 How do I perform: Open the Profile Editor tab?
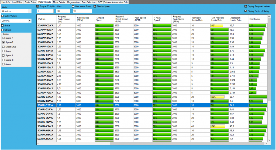click(x=30, y=2)
